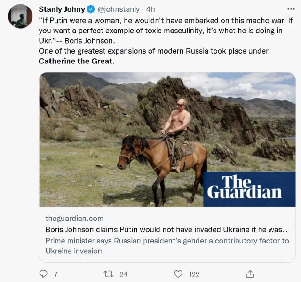The image size is (301, 282).
Task: Click the reply speech bubble icon
Action: click(x=44, y=274)
